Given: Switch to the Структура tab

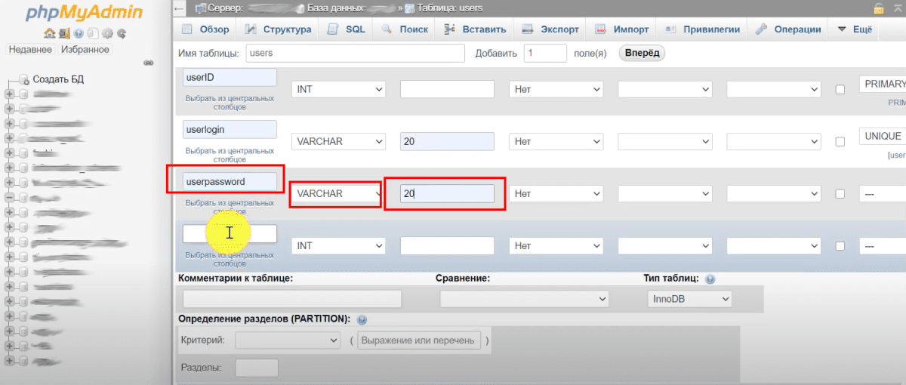Looking at the screenshot, I should [x=279, y=29].
